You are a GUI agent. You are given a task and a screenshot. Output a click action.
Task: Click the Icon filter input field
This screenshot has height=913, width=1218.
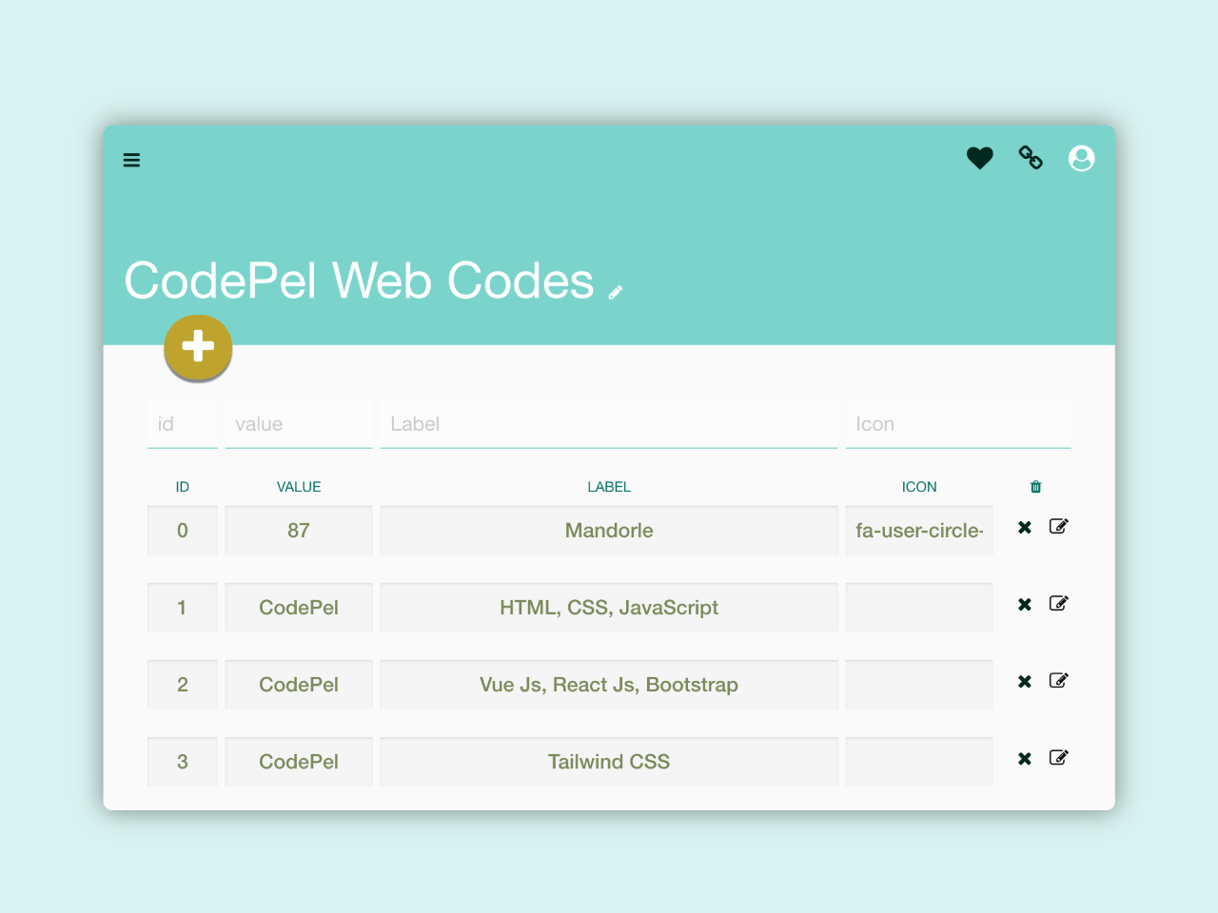pyautogui.click(x=957, y=424)
